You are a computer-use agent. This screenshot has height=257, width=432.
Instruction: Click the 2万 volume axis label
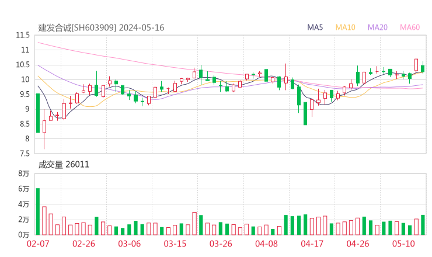pos(24,220)
